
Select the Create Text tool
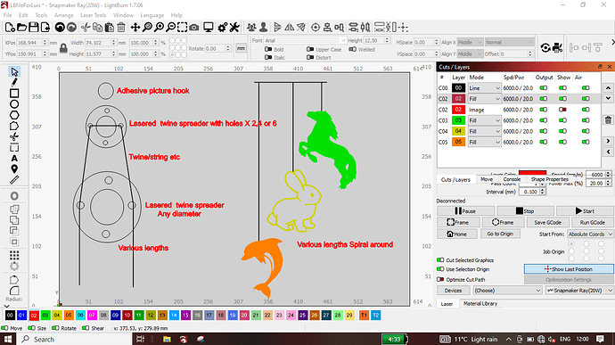coord(14,158)
